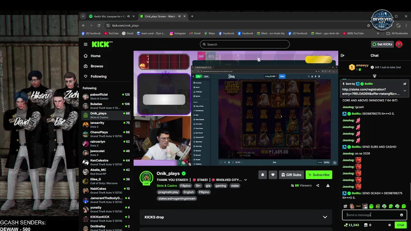This screenshot has width=411, height=231.
Task: Open the tab search dropdown arrow
Action: click(83, 16)
